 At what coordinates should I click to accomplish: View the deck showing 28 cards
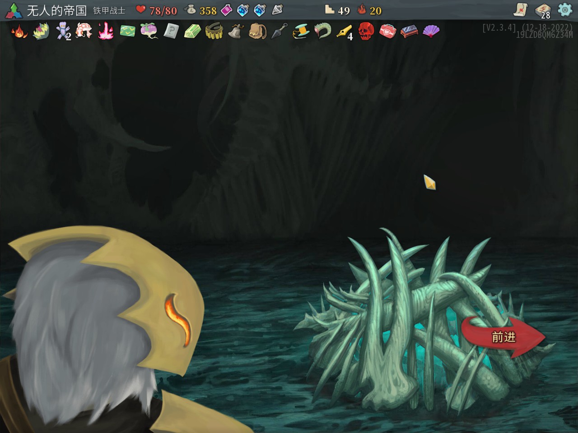tap(543, 10)
